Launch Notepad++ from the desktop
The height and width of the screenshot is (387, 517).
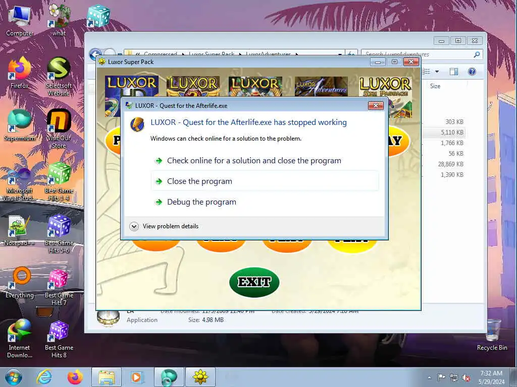(x=20, y=230)
